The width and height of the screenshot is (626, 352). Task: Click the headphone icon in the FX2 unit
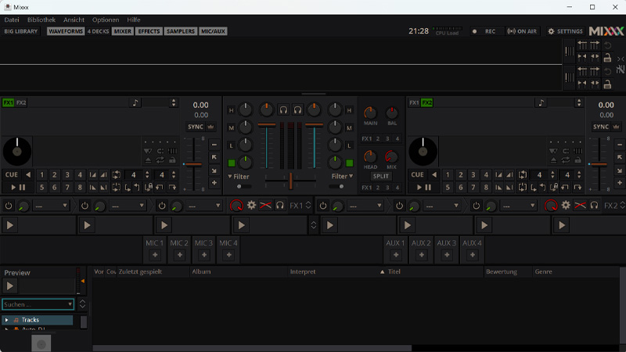595,205
